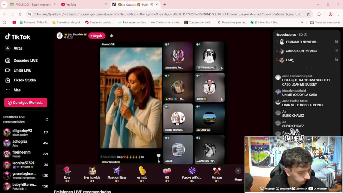Open the browser extensions icon
Image resolution: width=343 pixels, height=193 pixels.
point(319,14)
